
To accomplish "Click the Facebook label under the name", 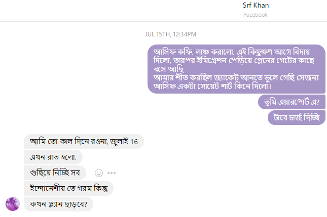I will pyautogui.click(x=256, y=15).
